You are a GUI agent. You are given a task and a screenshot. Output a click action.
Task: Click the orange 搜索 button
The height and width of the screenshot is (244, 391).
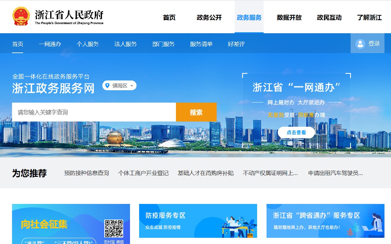[196, 112]
